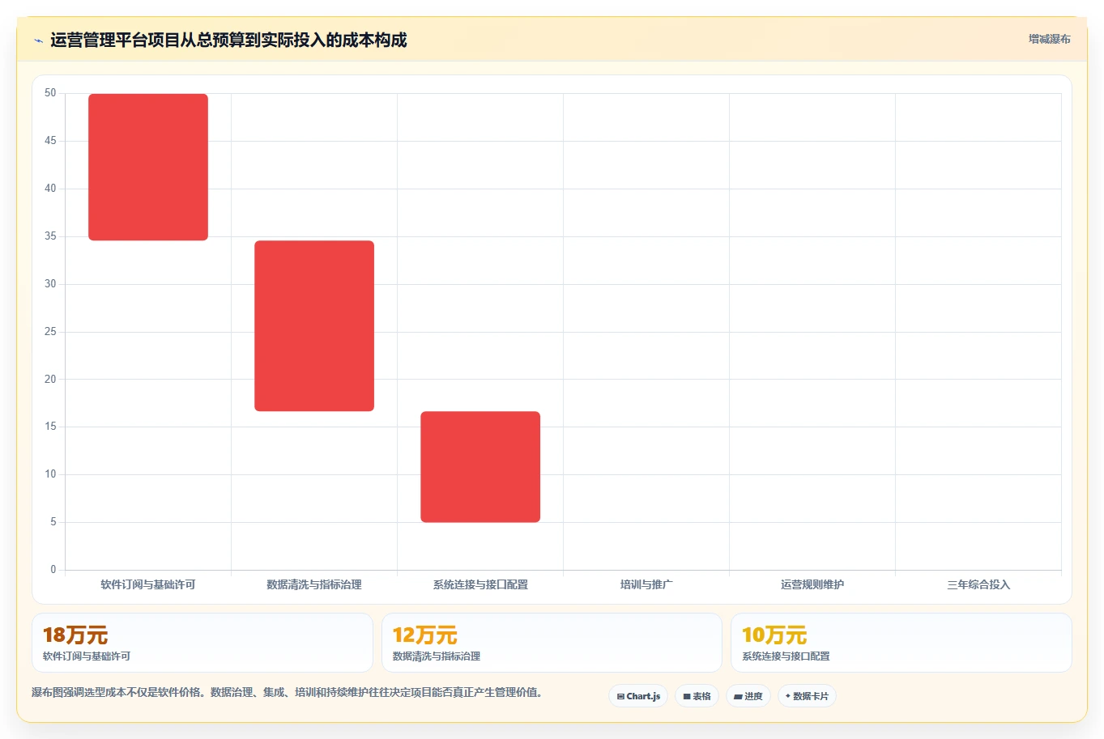Click the y-axis value 15
The image size is (1104, 739).
click(50, 427)
